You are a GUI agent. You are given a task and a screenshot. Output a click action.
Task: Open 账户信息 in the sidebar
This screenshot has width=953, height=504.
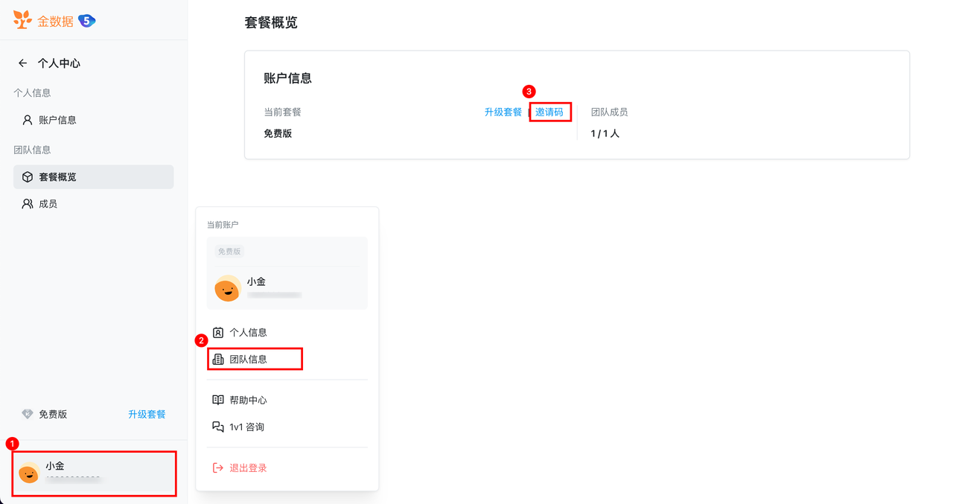tap(94, 120)
